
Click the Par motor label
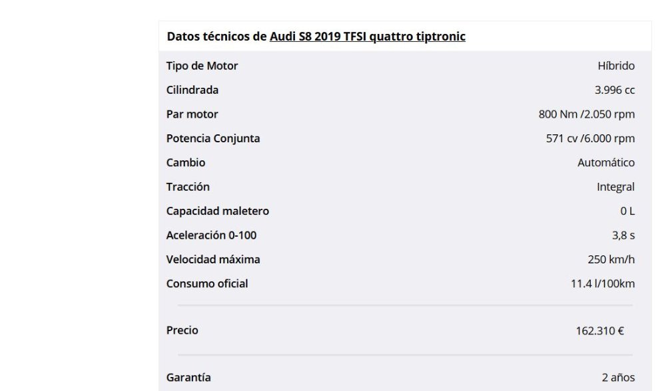coord(192,114)
